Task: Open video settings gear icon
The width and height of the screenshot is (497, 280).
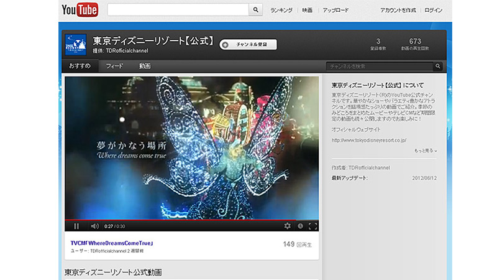Action: click(287, 226)
